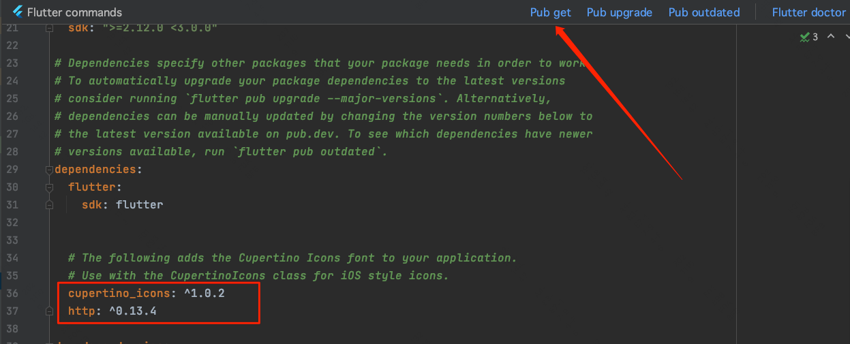Click the inspection checkmark icon showing 3
This screenshot has width=850, height=344.
(x=808, y=37)
